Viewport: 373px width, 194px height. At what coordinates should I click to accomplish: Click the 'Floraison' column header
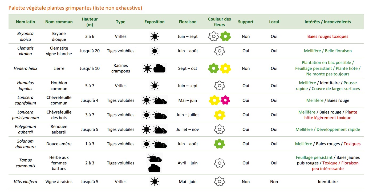pos(188,22)
